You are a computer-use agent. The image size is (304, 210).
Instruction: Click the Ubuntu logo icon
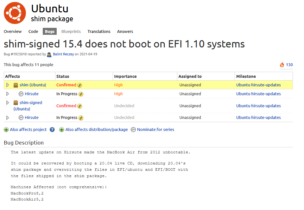point(15,13)
